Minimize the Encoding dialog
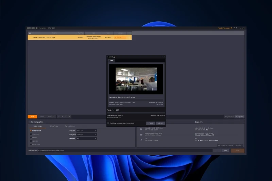The image size is (272, 181). pos(161,57)
